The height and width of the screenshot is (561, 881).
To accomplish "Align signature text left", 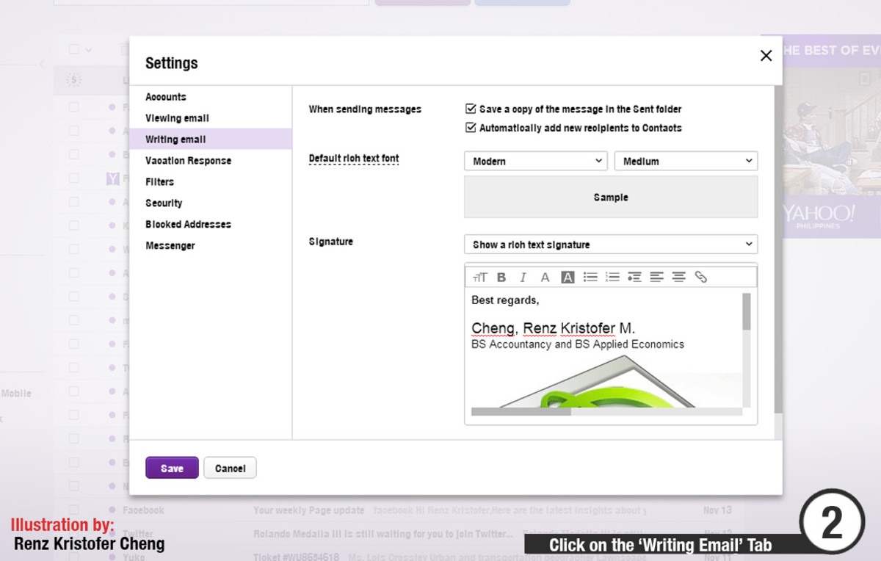I will 656,278.
